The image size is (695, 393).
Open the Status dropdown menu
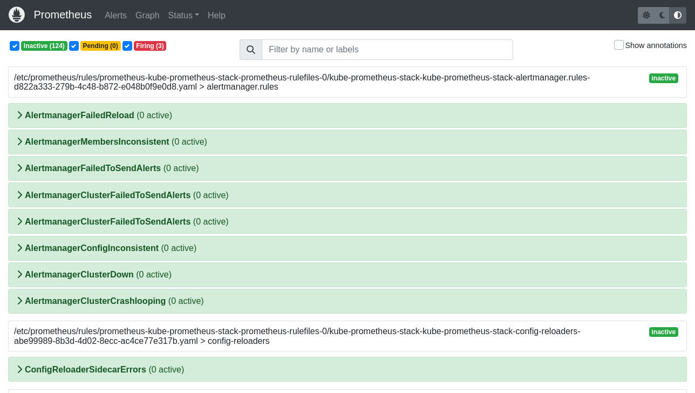tap(183, 15)
